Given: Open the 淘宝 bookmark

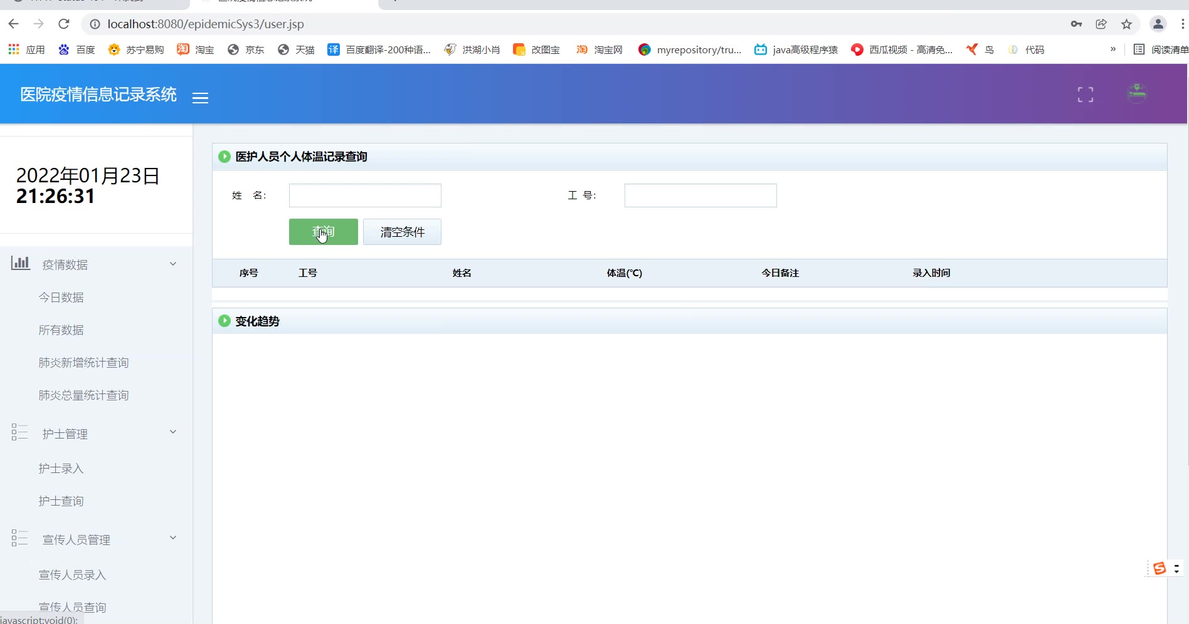Looking at the screenshot, I should (196, 49).
